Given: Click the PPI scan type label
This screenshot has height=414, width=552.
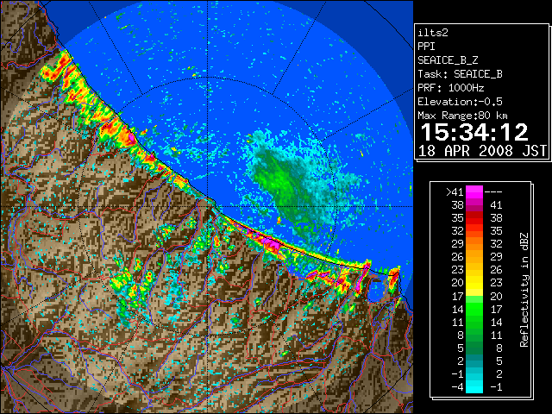Looking at the screenshot, I should point(426,47).
